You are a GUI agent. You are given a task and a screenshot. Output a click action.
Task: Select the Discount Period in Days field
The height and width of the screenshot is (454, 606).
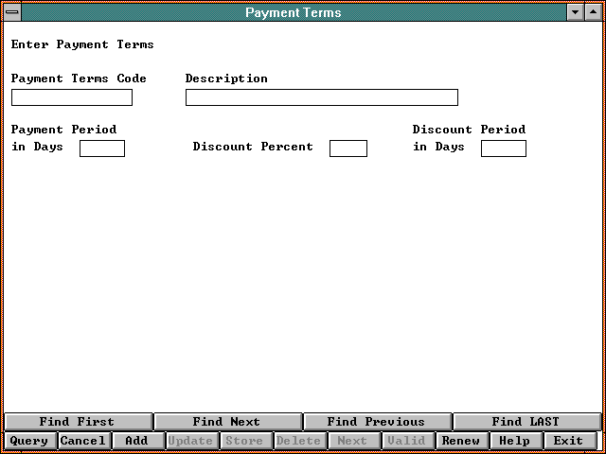click(x=503, y=148)
